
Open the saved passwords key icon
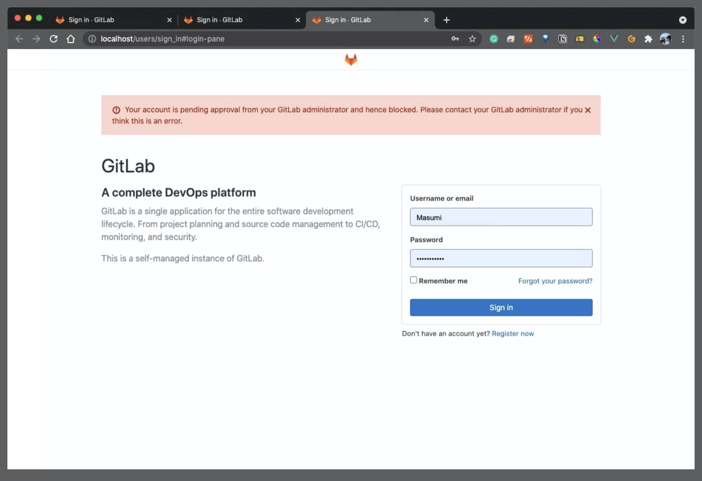[455, 39]
